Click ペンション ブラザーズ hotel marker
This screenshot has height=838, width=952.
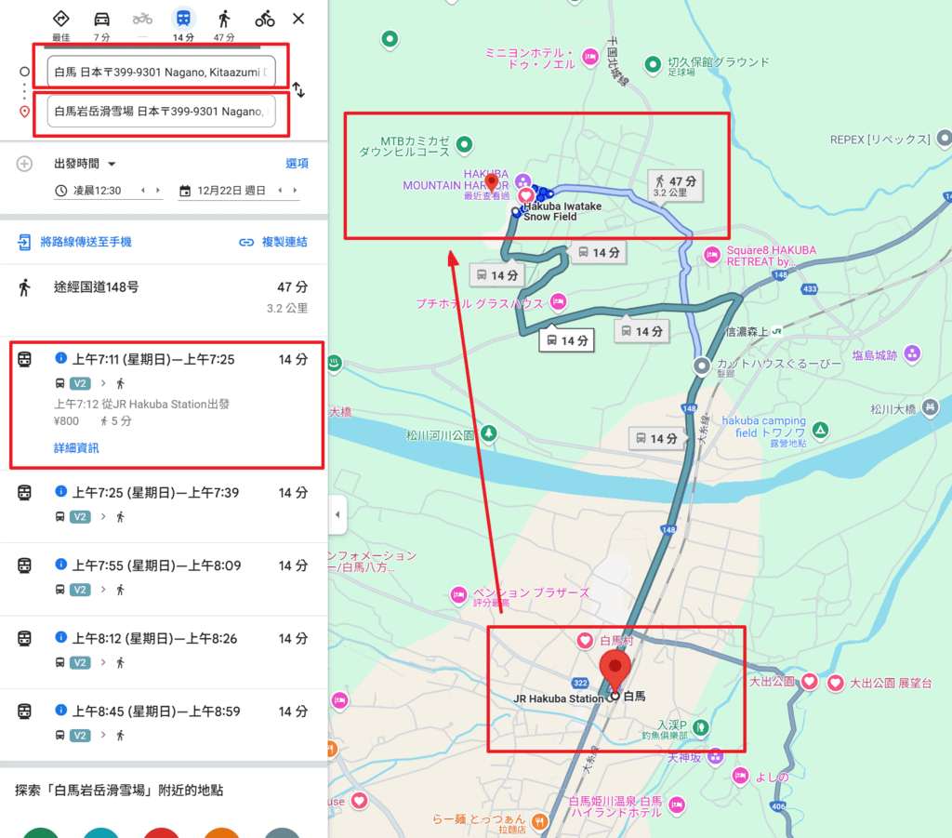[x=458, y=594]
